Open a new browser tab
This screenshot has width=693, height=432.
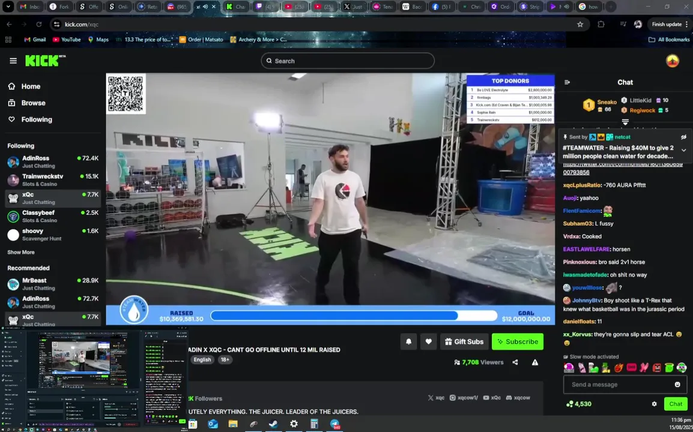610,7
